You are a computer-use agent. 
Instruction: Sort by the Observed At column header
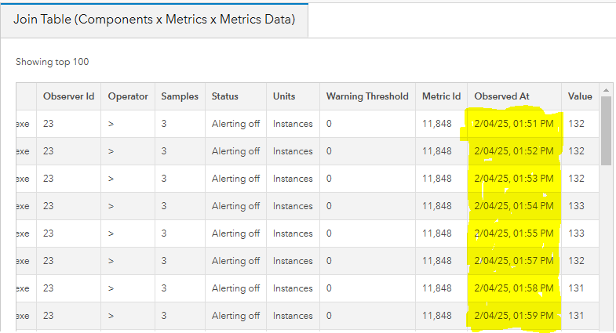pos(502,96)
